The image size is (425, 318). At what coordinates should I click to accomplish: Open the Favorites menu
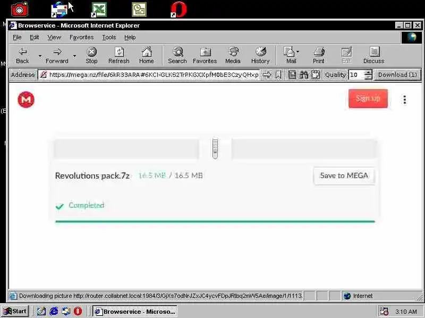pos(81,37)
